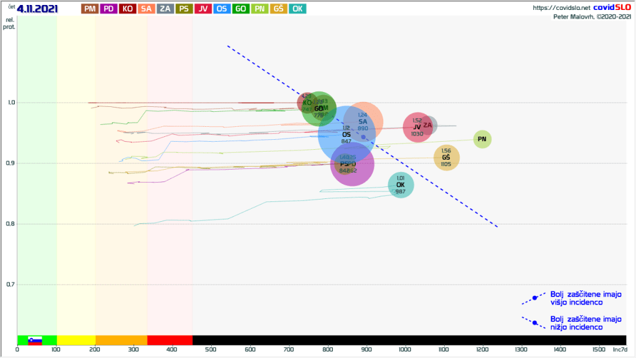Viewport: 636px width, 358px height.
Task: Select the GŠ region bubble
Action: [x=446, y=158]
